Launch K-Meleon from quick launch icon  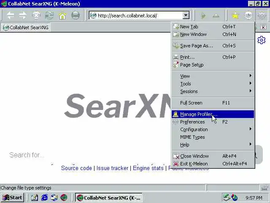click(64, 198)
